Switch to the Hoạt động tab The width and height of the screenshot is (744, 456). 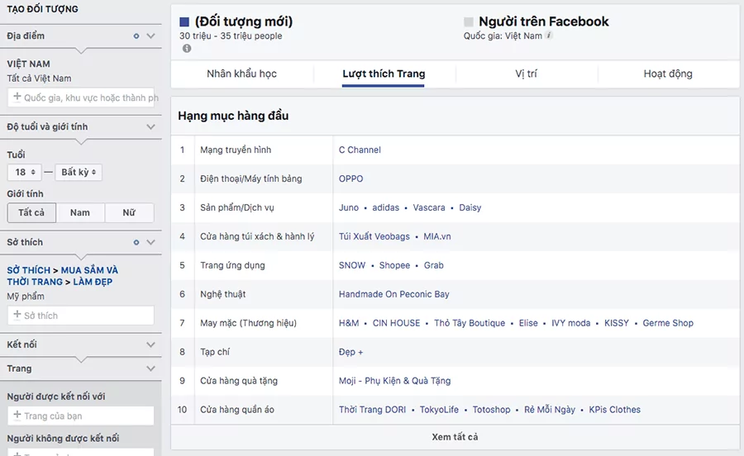tap(668, 74)
